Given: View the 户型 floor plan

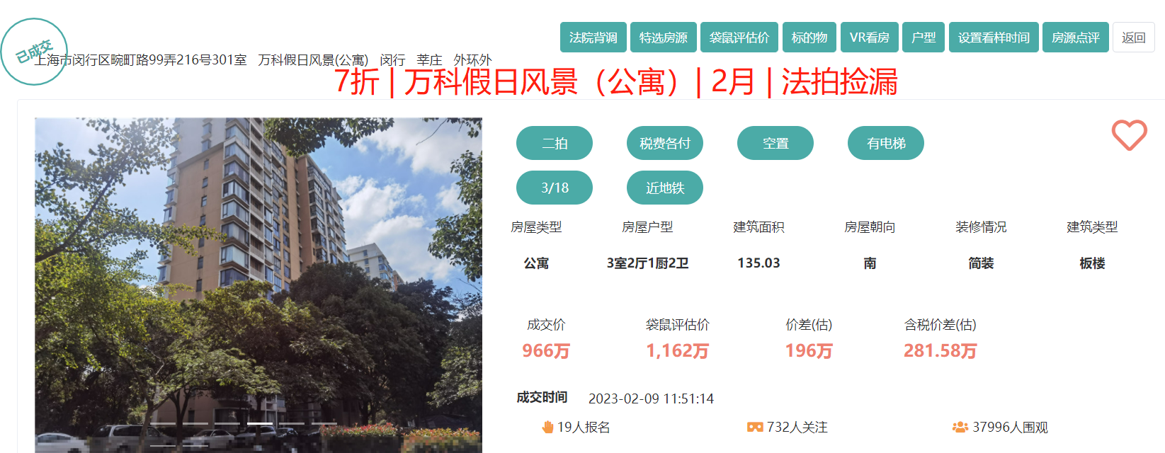Looking at the screenshot, I should tap(924, 38).
